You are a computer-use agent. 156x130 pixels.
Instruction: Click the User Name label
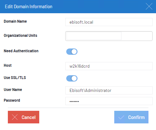13,90
